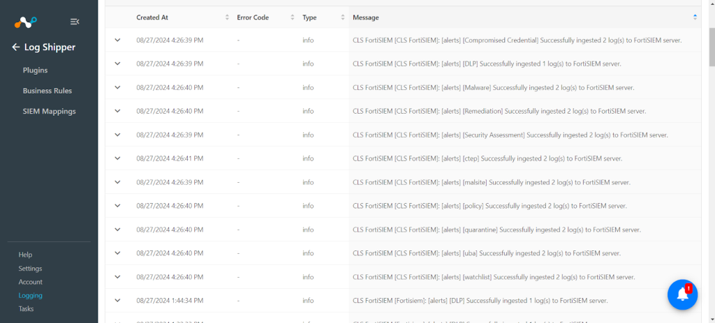Sort by Error Code column arrows
Screen dimensions: 715x323
(293, 17)
